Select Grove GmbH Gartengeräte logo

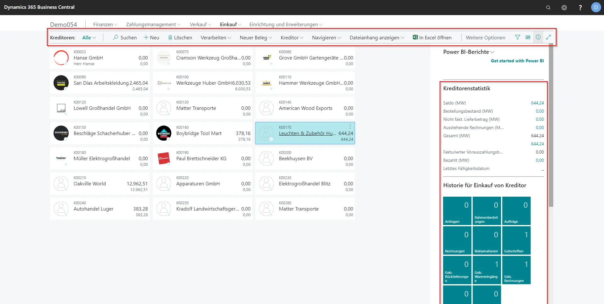[x=266, y=58]
